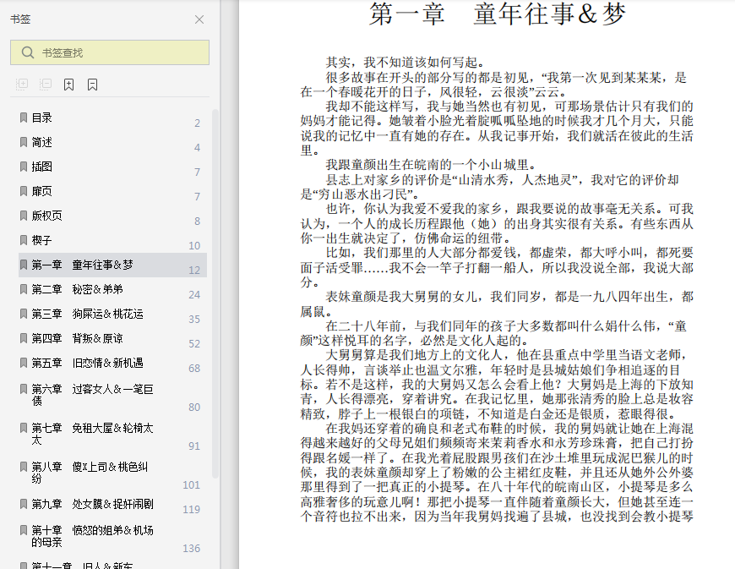Screen dimensions: 735x569
Task: Collapse all bookmarks icon
Action: 46,85
